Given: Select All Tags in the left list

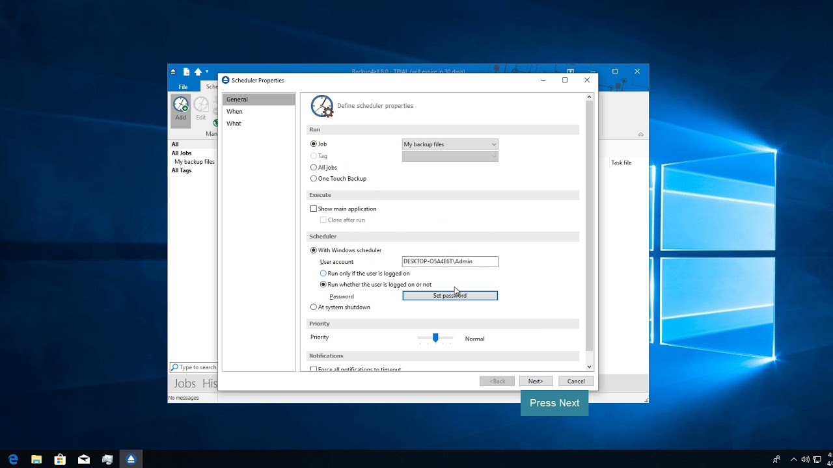Looking at the screenshot, I should click(x=182, y=170).
